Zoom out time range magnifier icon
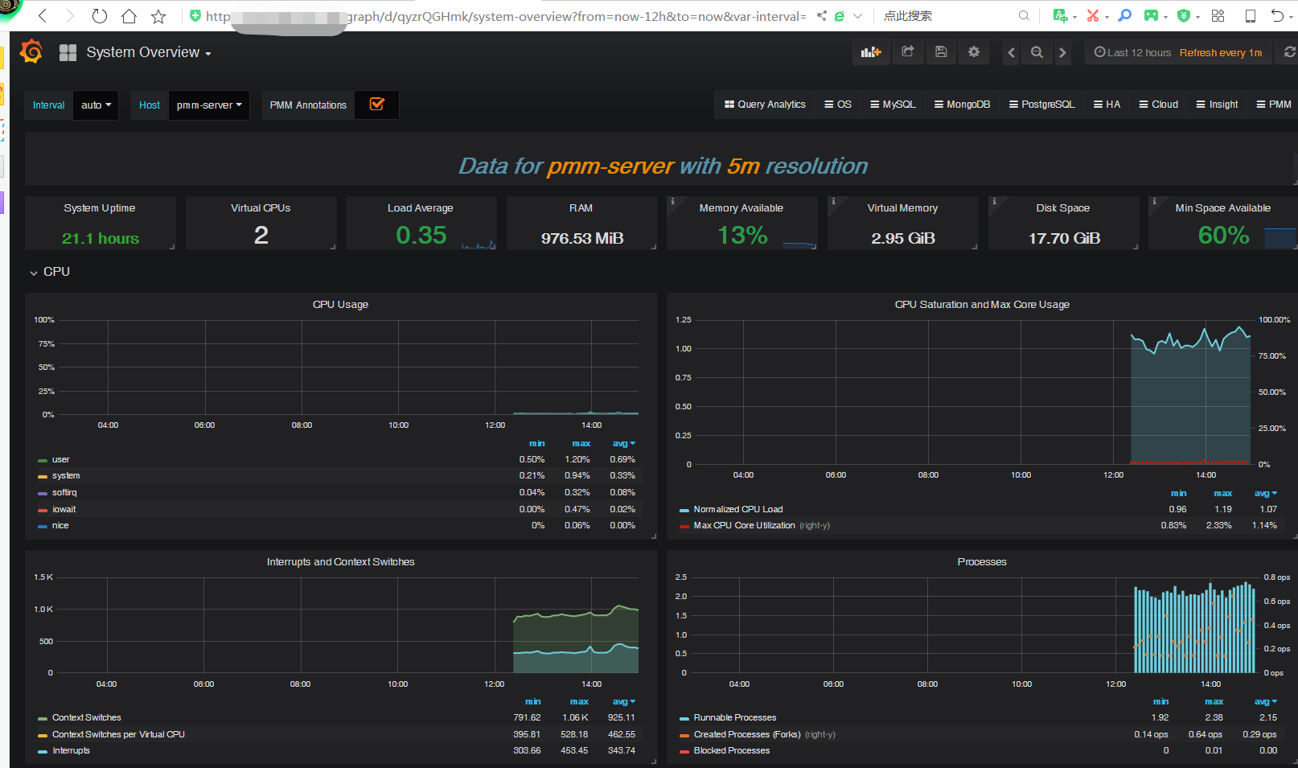Image resolution: width=1298 pixels, height=768 pixels. click(x=1037, y=53)
